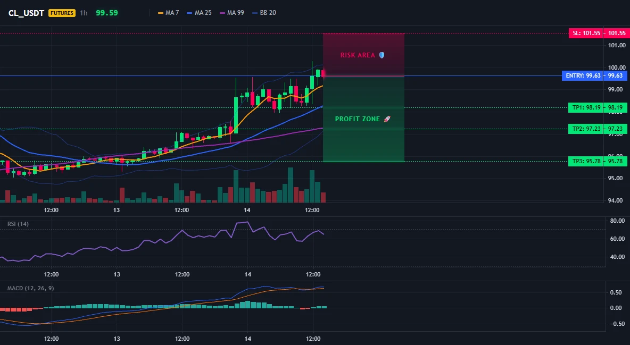
Task: Click the MACD (12, 26, 9) label
Action: 30,288
